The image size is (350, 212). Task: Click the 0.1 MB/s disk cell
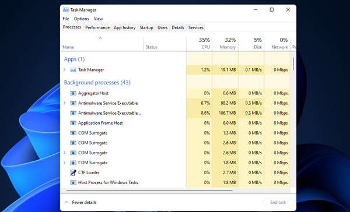pyautogui.click(x=251, y=70)
